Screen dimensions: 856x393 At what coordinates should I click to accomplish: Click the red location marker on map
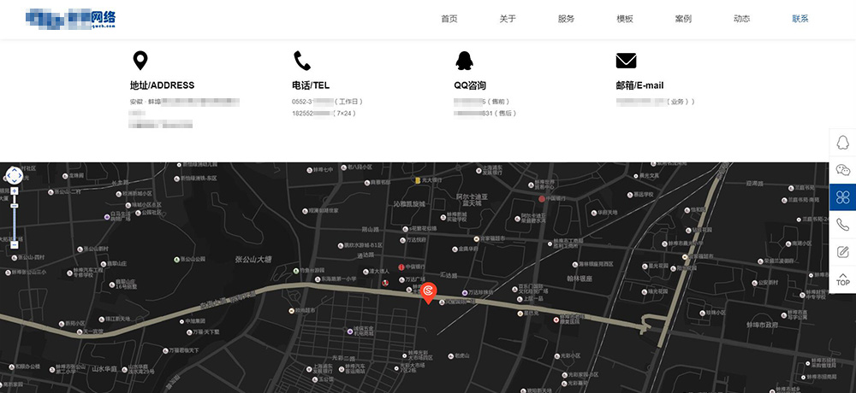[x=429, y=293]
